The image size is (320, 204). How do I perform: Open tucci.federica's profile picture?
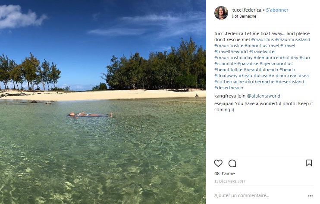point(221,13)
